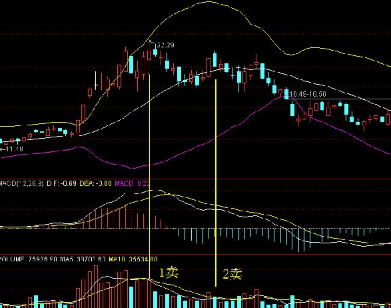Click the magenta MACD value label

[x=132, y=184]
